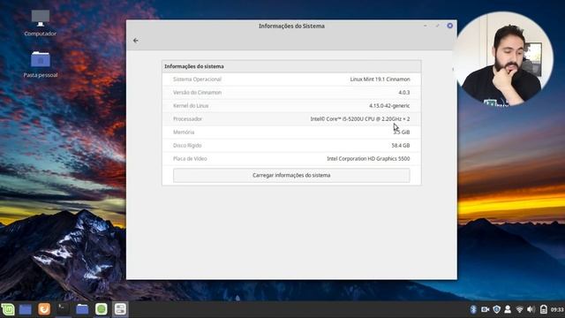565x318 pixels.
Task: Select the green app icon in the panel
Action: pyautogui.click(x=102, y=309)
